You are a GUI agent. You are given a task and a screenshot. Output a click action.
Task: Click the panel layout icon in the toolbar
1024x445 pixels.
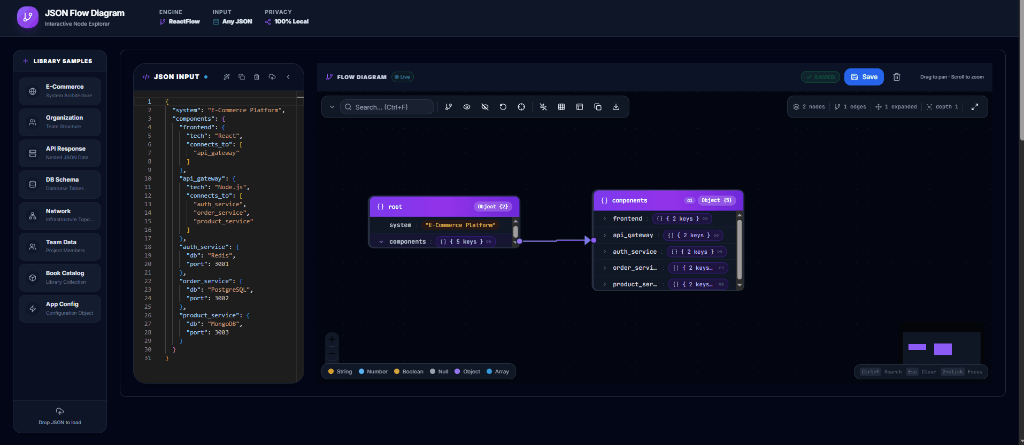click(580, 107)
